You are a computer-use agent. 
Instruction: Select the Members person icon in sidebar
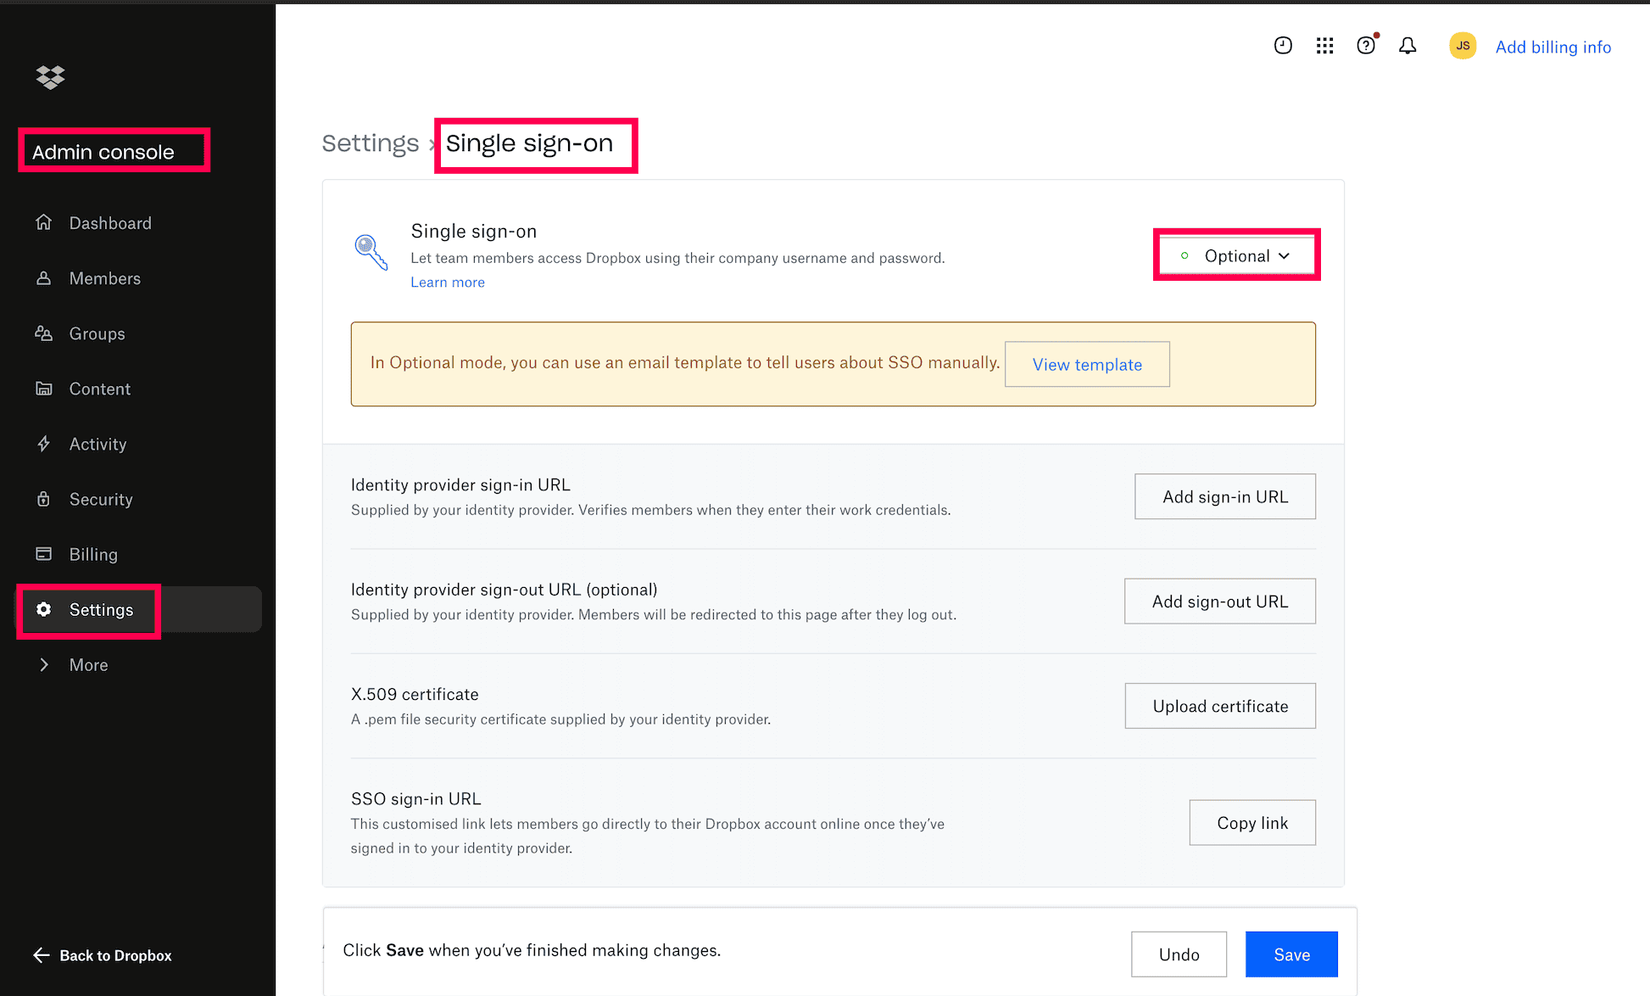[x=44, y=277]
